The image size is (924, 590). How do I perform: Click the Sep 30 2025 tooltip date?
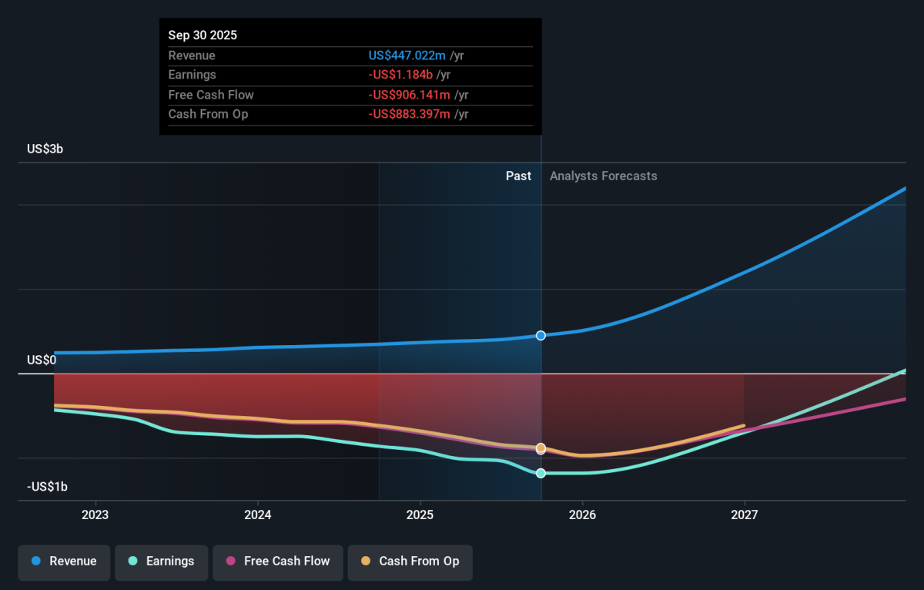203,35
